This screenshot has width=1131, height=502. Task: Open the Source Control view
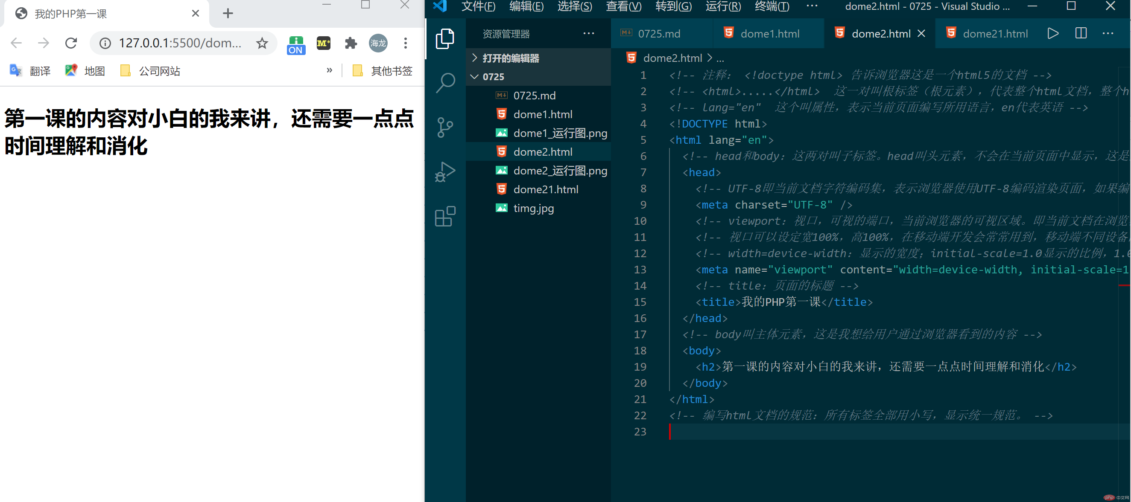click(x=445, y=128)
